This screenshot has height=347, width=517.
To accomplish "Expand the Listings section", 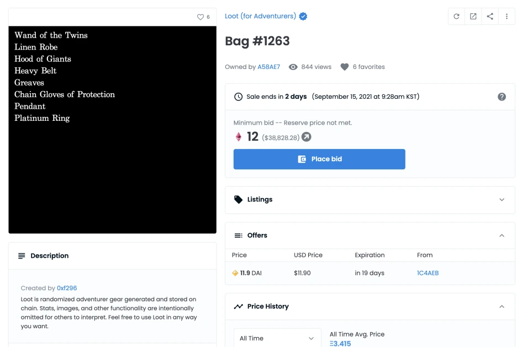I will [x=370, y=200].
